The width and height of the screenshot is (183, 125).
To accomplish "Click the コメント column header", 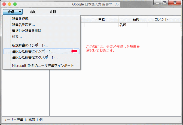I will pos(164,19).
